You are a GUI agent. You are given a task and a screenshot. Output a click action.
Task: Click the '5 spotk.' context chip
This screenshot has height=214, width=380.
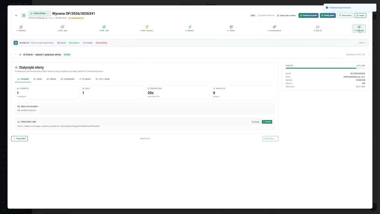coord(61,43)
